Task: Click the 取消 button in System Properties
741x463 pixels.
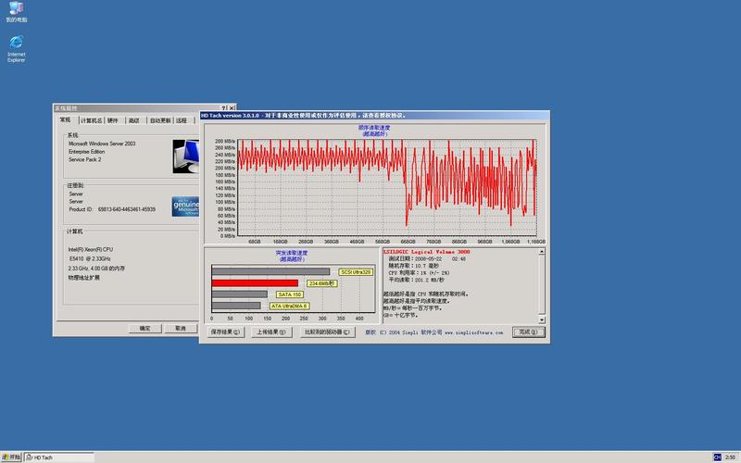Action: (181, 329)
